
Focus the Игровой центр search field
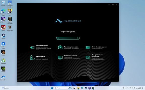coord(68,38)
